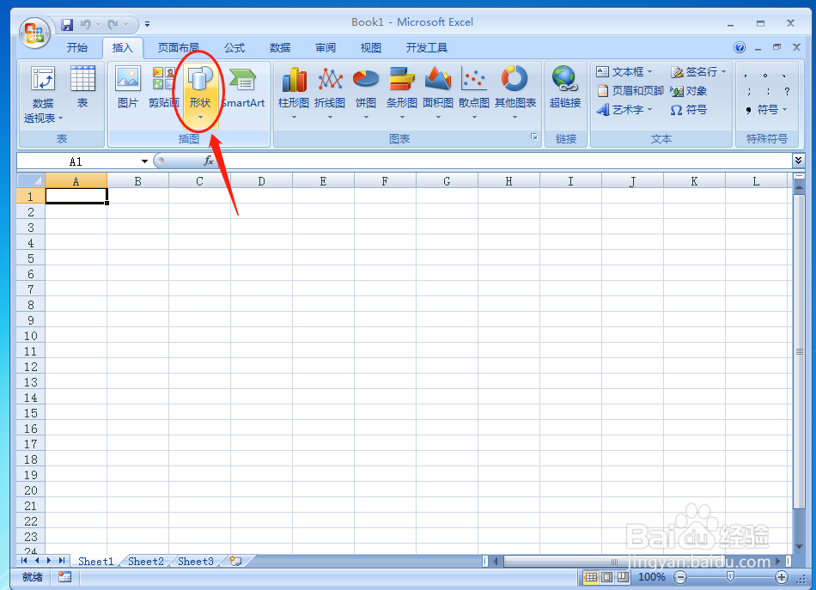This screenshot has width=816, height=590.
Task: Open the 数据 (Data) tab
Action: pyautogui.click(x=280, y=48)
